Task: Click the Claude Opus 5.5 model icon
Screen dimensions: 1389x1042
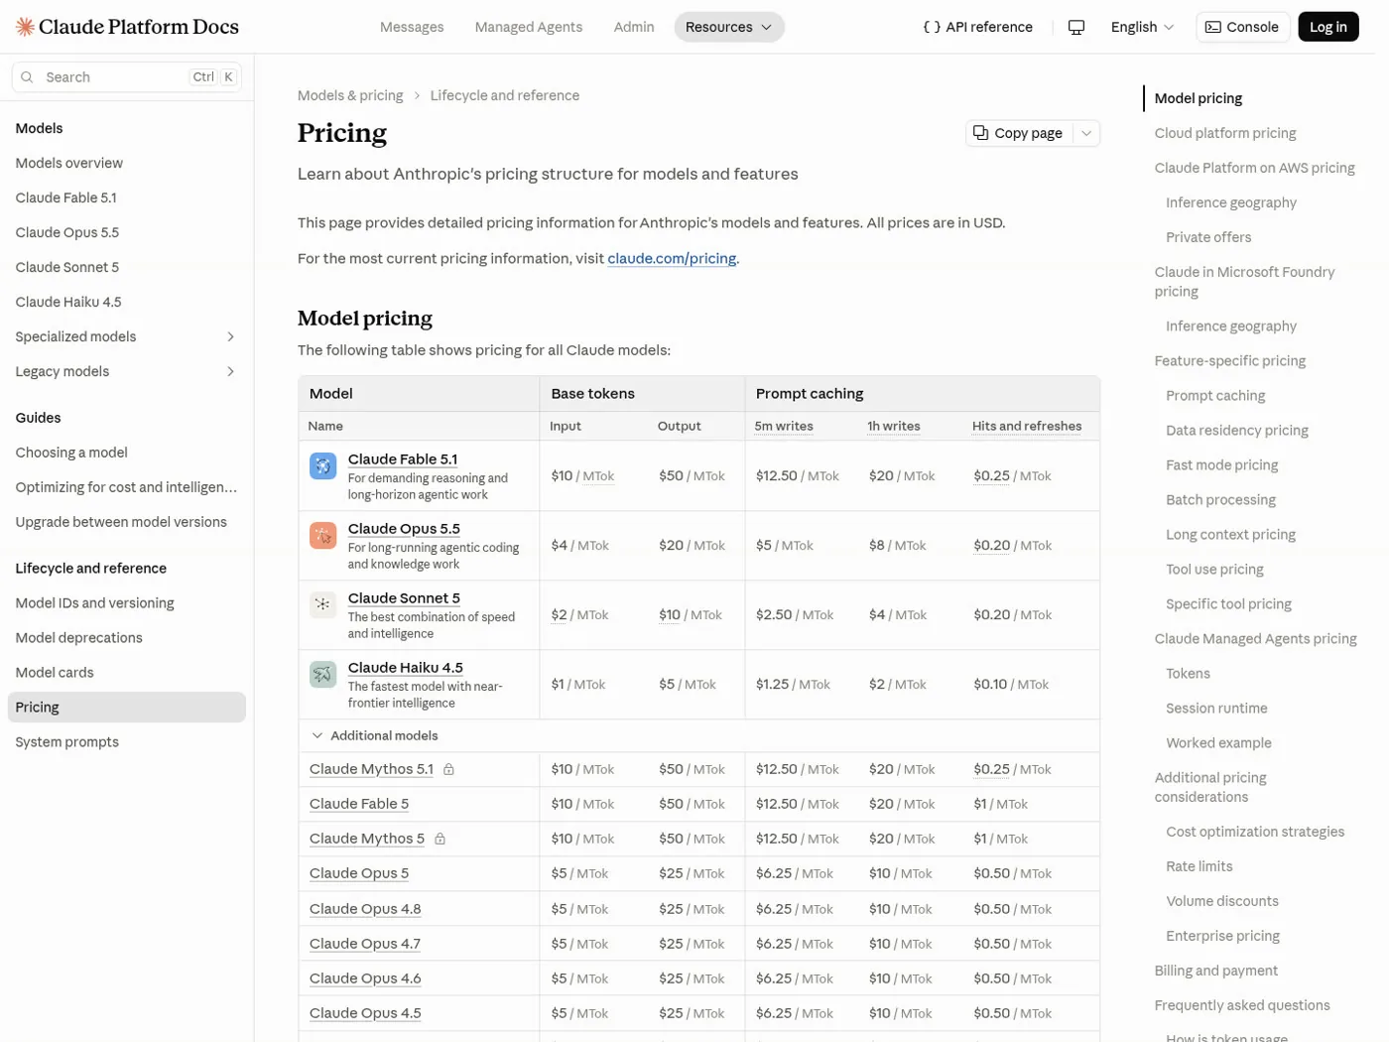Action: [322, 535]
